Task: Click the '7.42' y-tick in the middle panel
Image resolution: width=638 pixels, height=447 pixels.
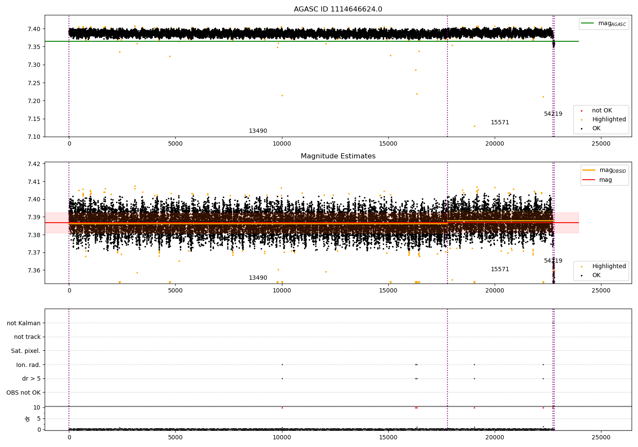Action: (34, 164)
